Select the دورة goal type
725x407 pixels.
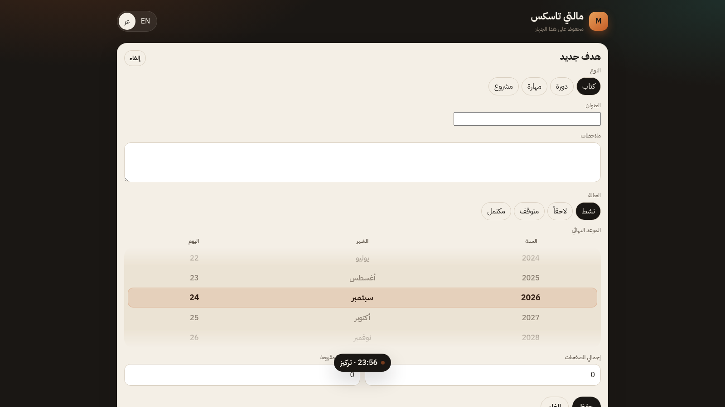(x=562, y=86)
